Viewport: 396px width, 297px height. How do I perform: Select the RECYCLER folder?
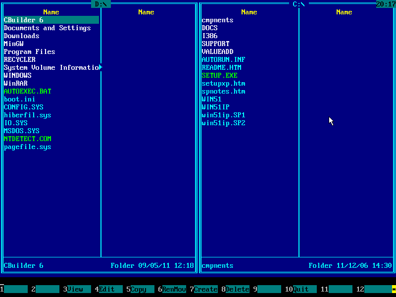[19, 59]
